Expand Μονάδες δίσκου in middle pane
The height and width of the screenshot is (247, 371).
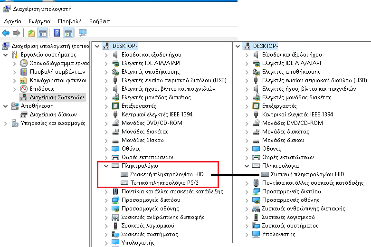click(x=106, y=140)
